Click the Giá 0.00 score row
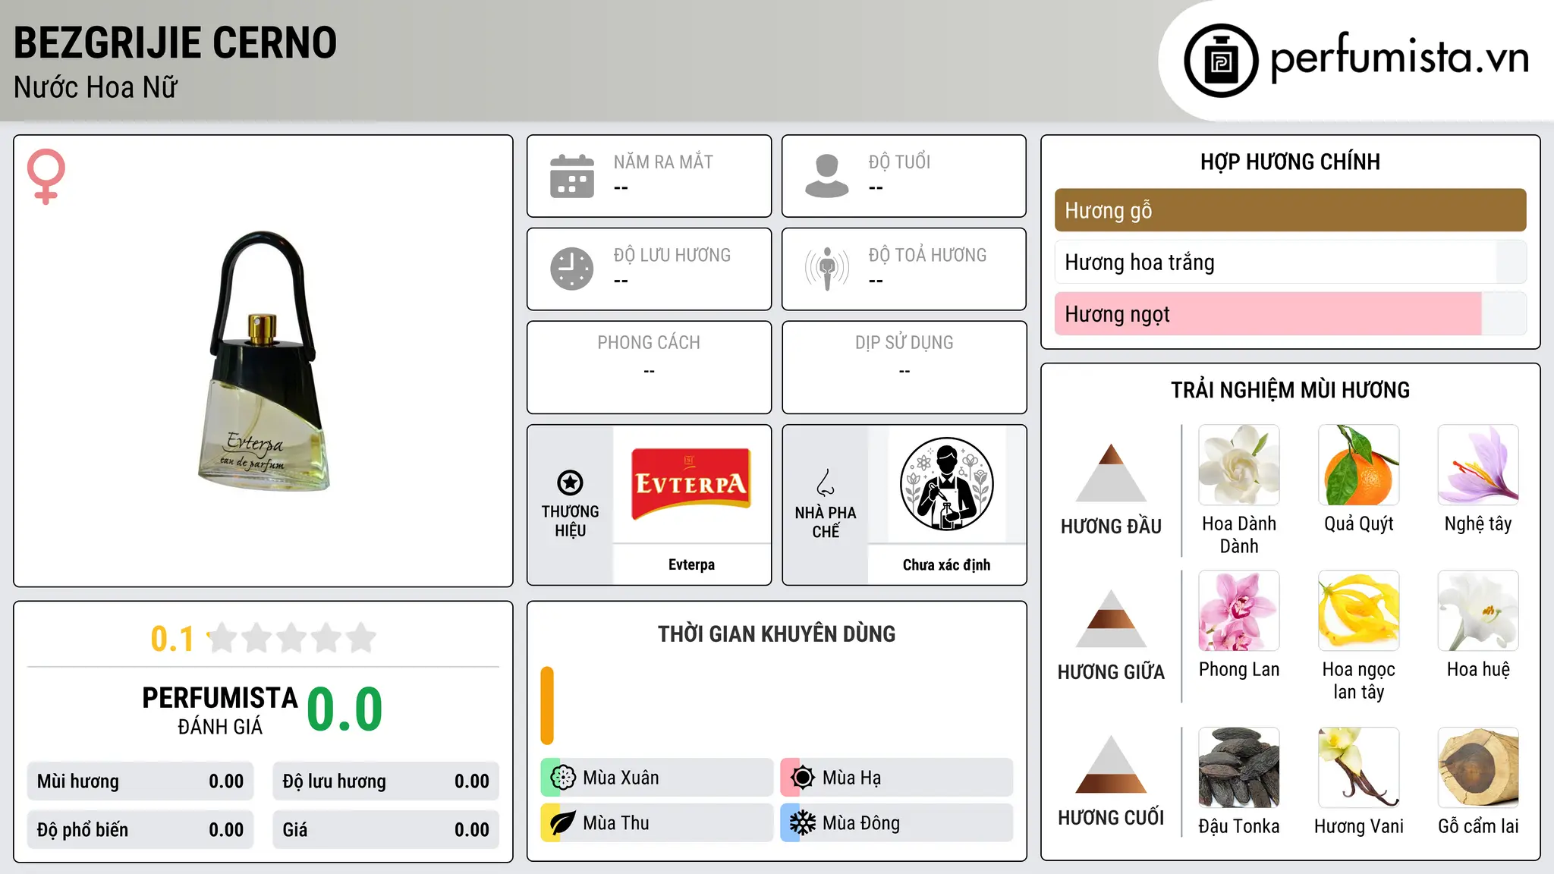 click(x=385, y=830)
